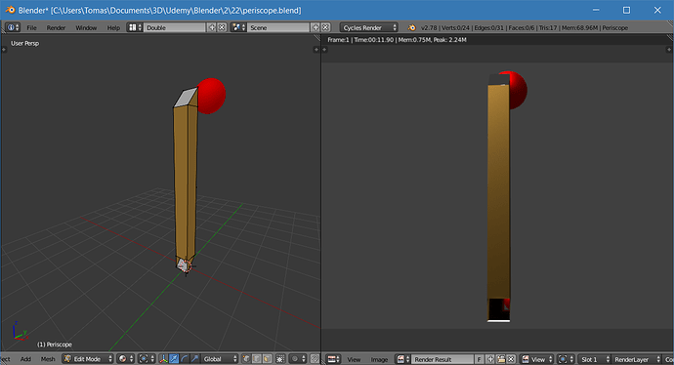Open the Slot 1 selector
674x365 pixels.
pyautogui.click(x=594, y=359)
